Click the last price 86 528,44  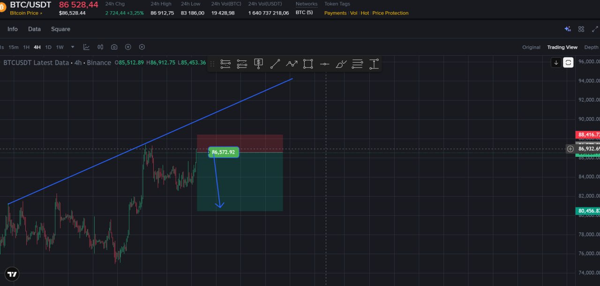click(79, 5)
